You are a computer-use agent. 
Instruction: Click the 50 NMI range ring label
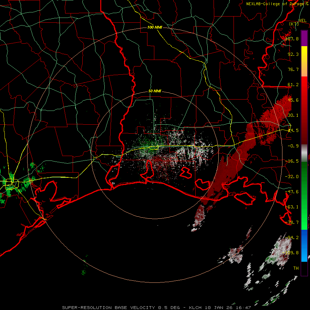coord(155,91)
